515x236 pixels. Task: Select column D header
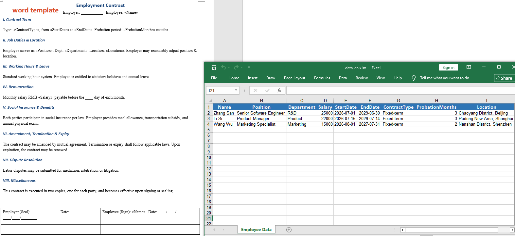tap(325, 101)
